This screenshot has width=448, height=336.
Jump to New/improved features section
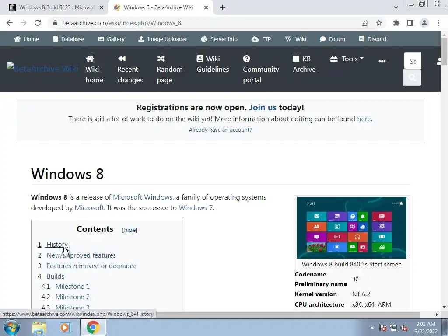81,255
